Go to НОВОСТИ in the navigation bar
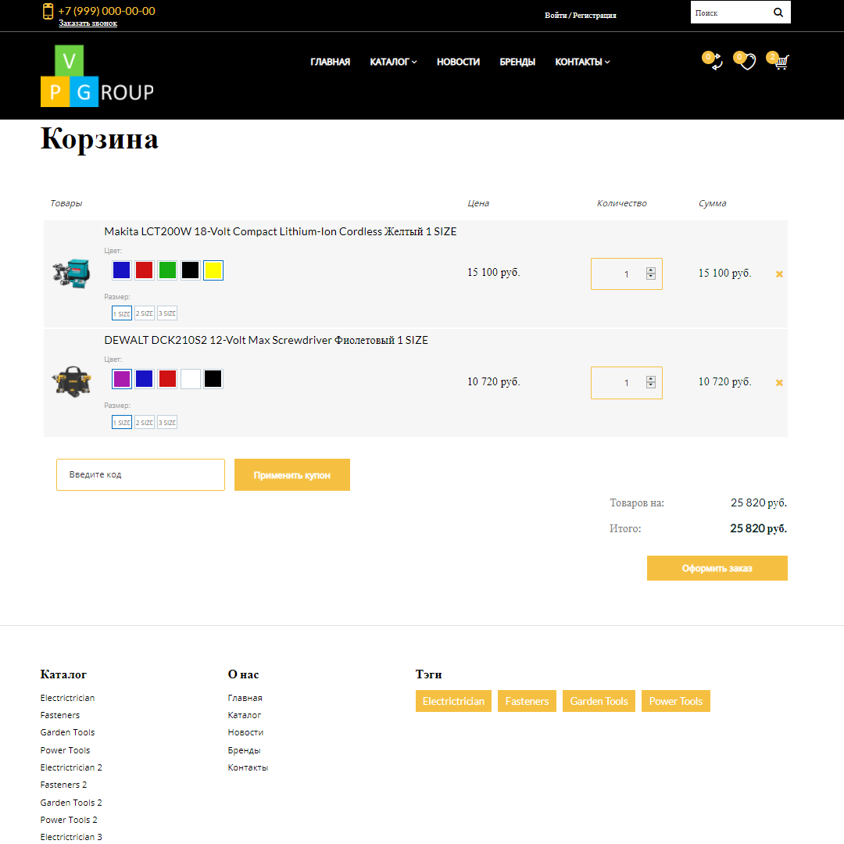844x844 pixels. 458,62
